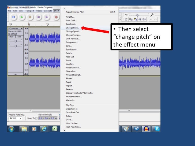The image size is (195, 146).
Task: Close the En cours track with X
Action: pos(9,29)
